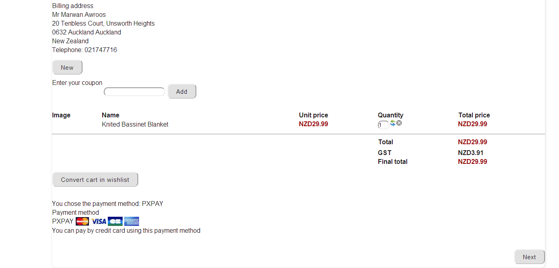
Task: Click the Knited Bassinet Blanket product name
Action: pyautogui.click(x=135, y=125)
